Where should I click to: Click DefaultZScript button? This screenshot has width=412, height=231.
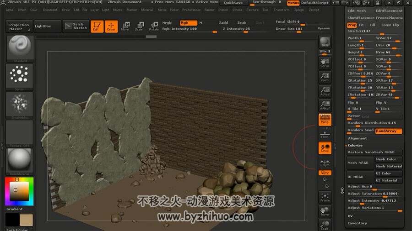(314, 3)
